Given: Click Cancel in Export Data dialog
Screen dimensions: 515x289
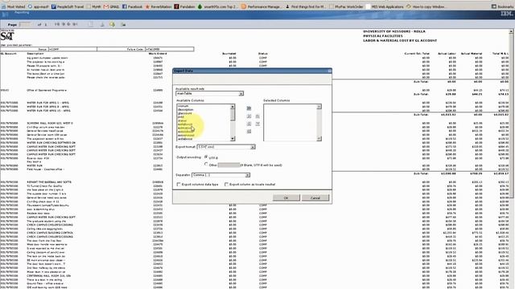Looking at the screenshot, I should (x=315, y=198).
